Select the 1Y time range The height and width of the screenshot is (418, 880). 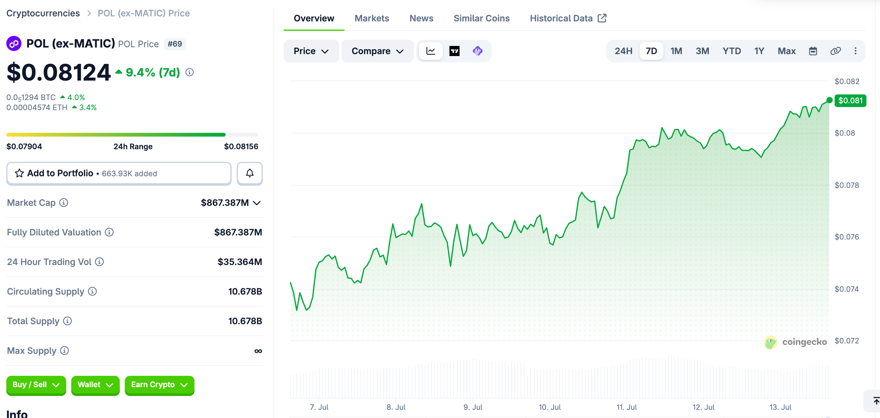(759, 51)
